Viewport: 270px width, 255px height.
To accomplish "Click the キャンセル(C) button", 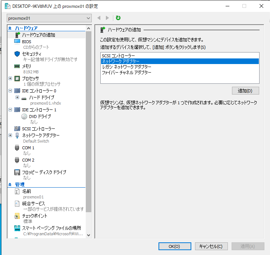I will (211, 246).
